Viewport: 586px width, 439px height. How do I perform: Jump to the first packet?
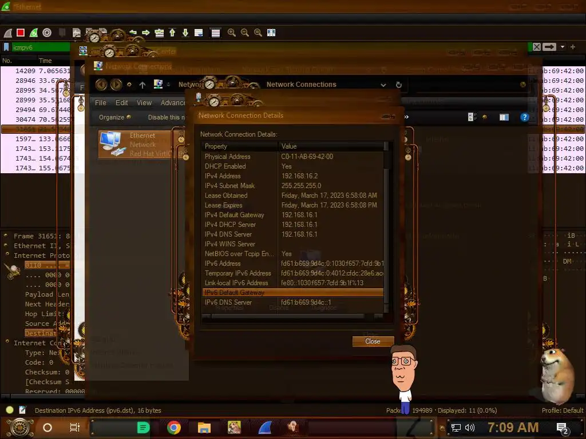(x=172, y=33)
